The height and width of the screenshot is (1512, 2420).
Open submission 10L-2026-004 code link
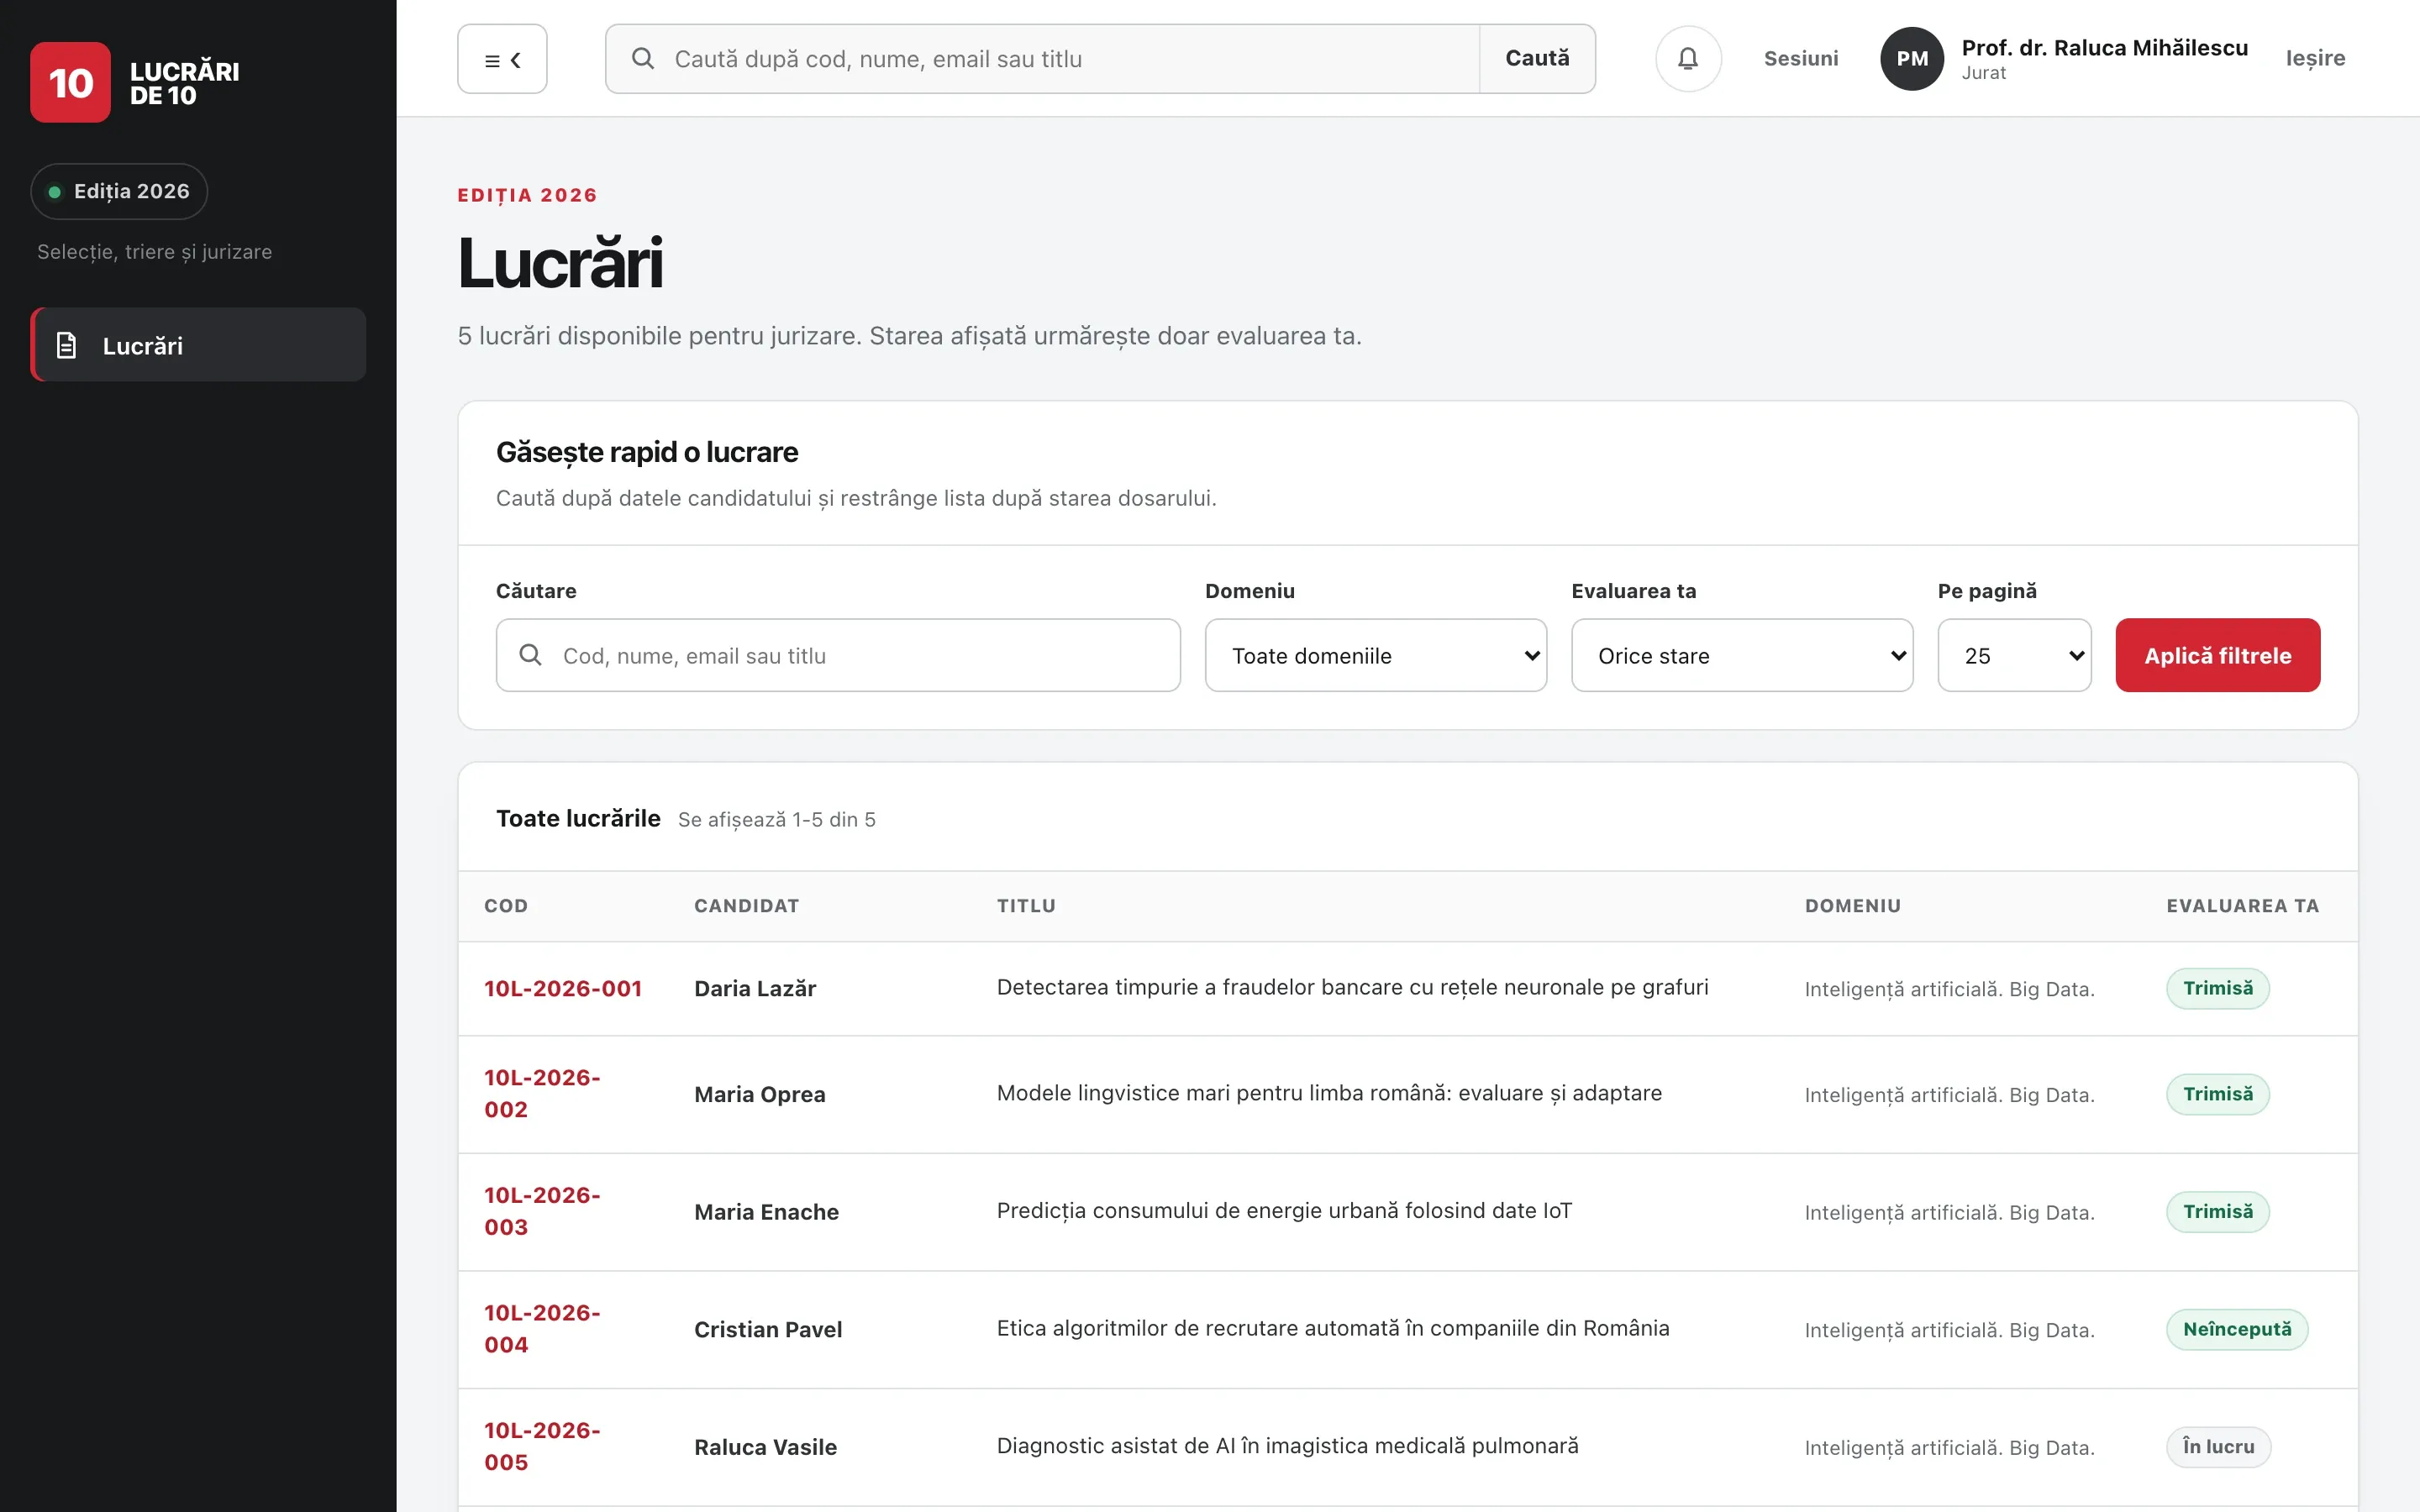click(542, 1329)
